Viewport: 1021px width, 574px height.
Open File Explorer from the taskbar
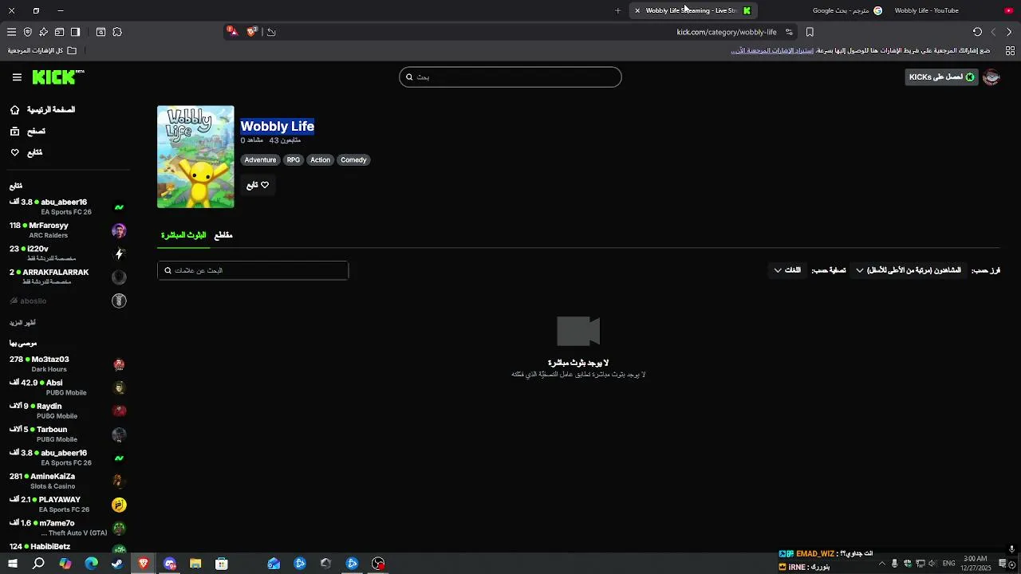(x=195, y=564)
